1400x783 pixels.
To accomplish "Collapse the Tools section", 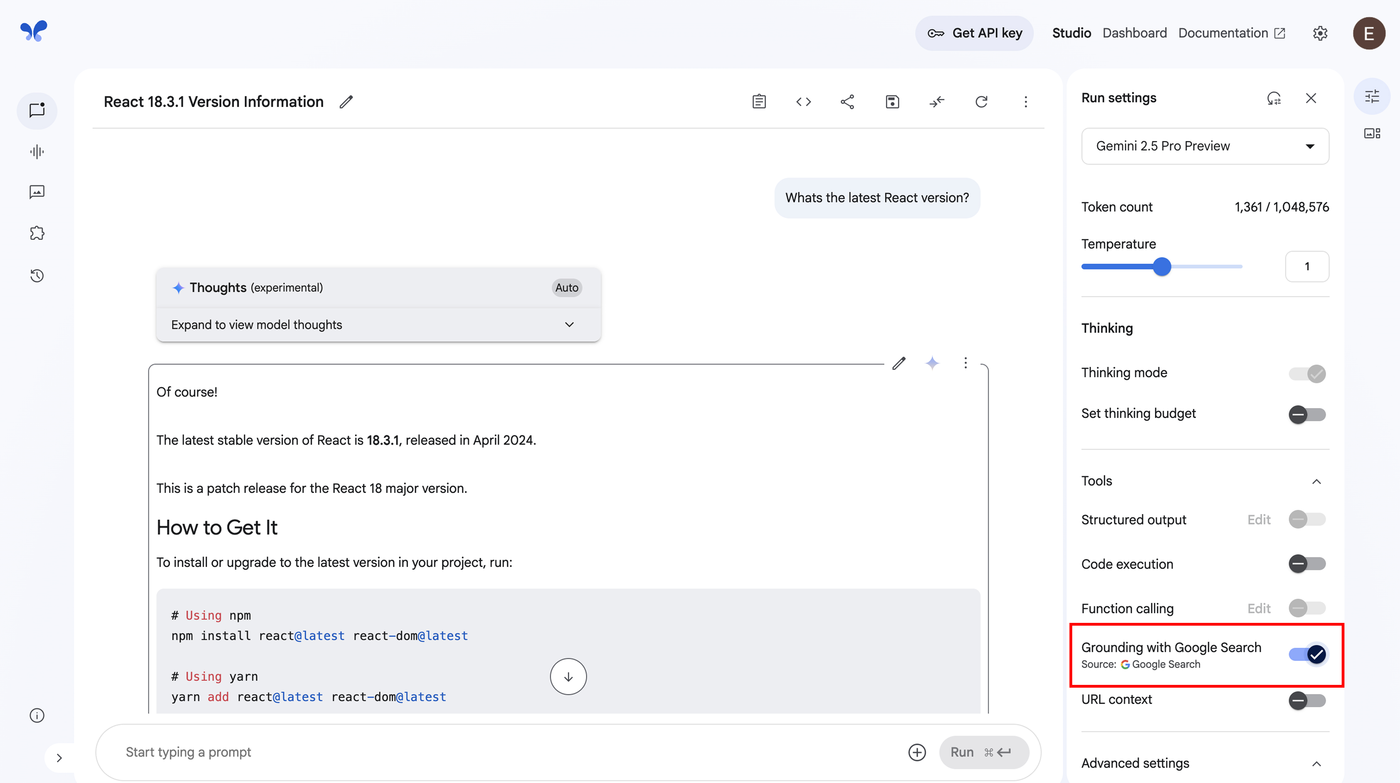I will point(1317,482).
